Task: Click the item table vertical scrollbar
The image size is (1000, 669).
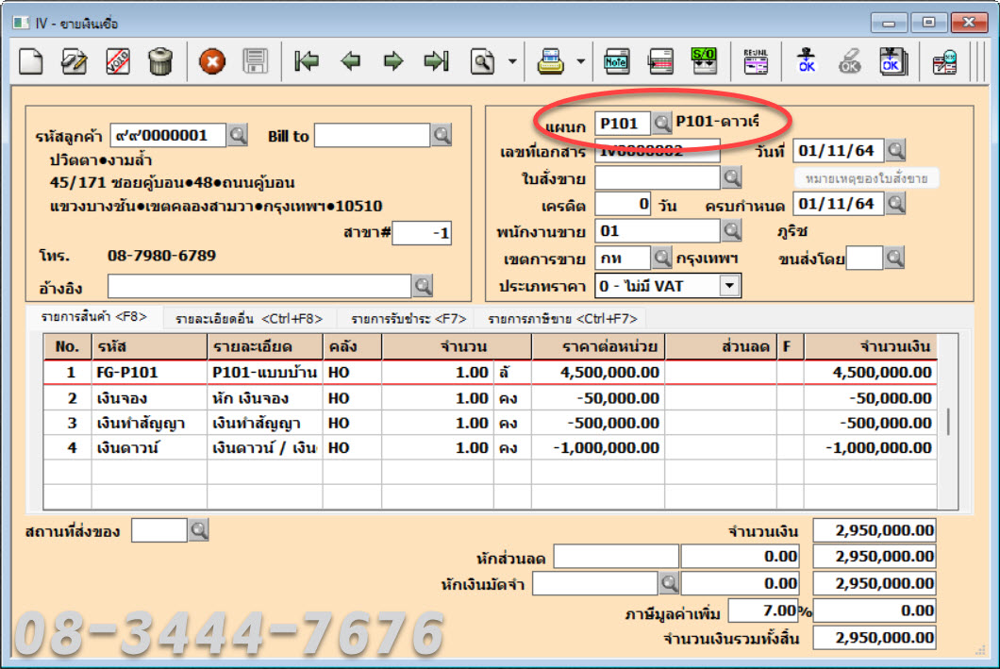Action: [948, 421]
